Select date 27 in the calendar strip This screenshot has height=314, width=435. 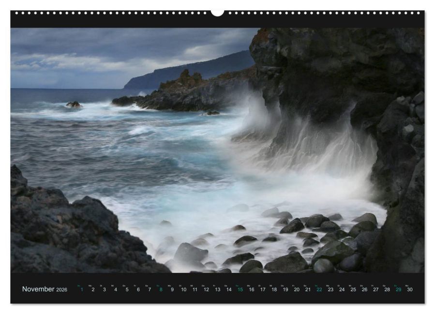(x=375, y=290)
